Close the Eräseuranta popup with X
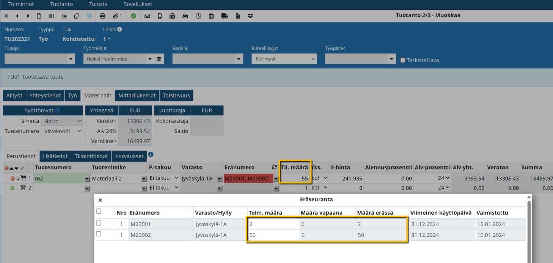553x263 pixels. coord(100,200)
